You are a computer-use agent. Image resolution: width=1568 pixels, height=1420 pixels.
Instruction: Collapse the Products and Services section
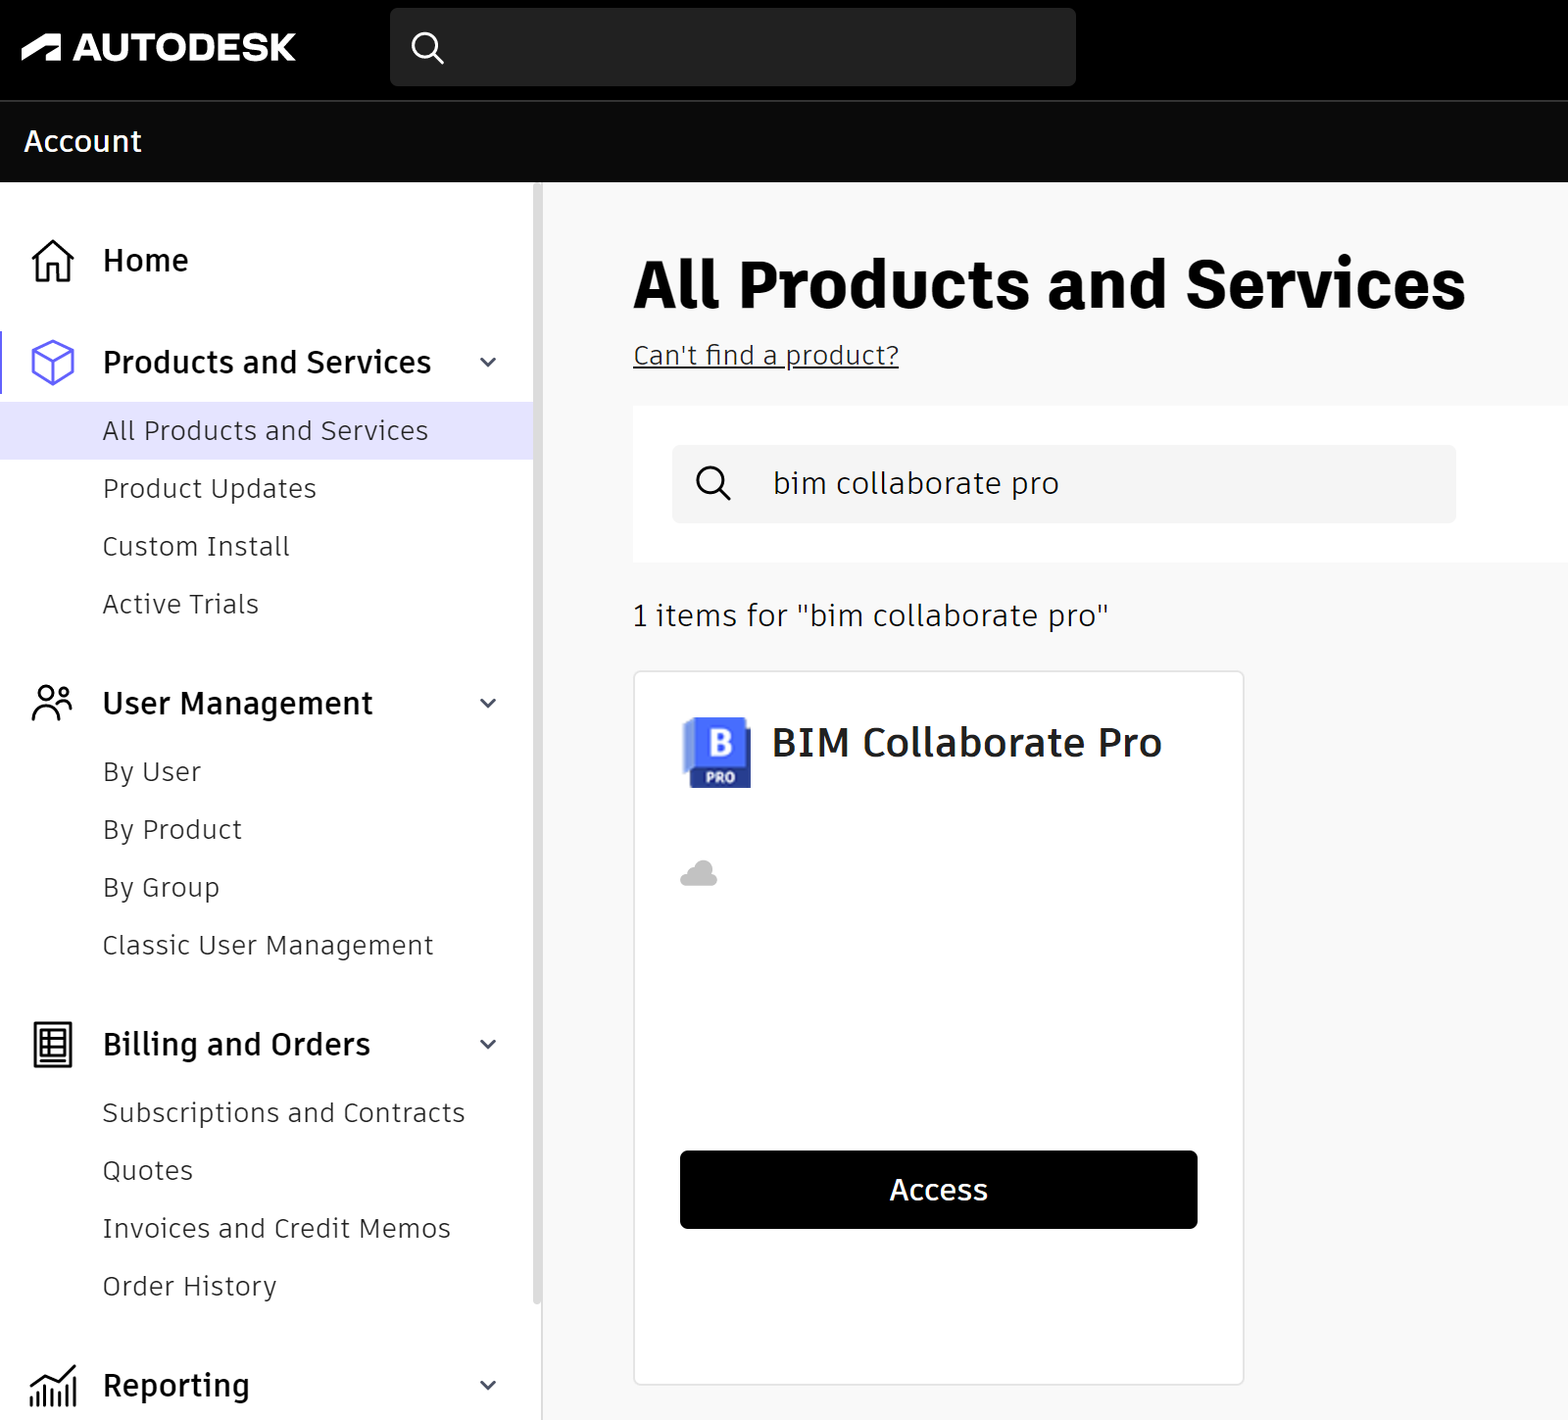487,362
